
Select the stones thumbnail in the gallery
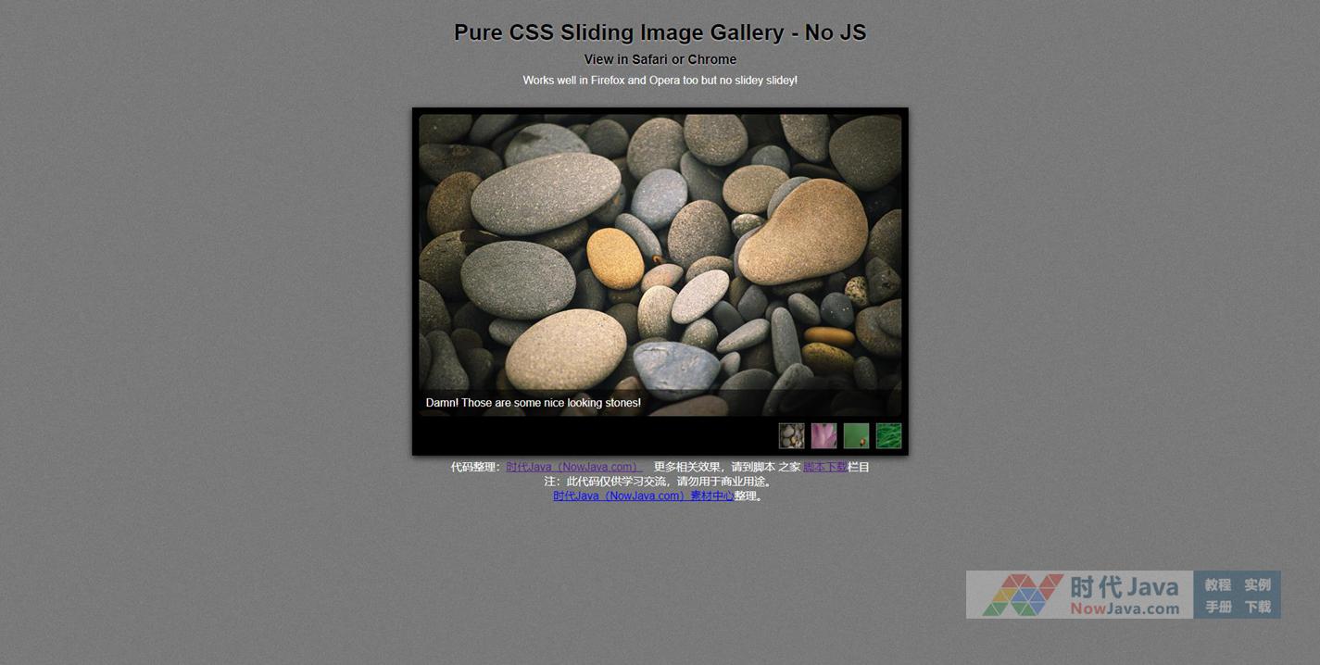tap(791, 435)
